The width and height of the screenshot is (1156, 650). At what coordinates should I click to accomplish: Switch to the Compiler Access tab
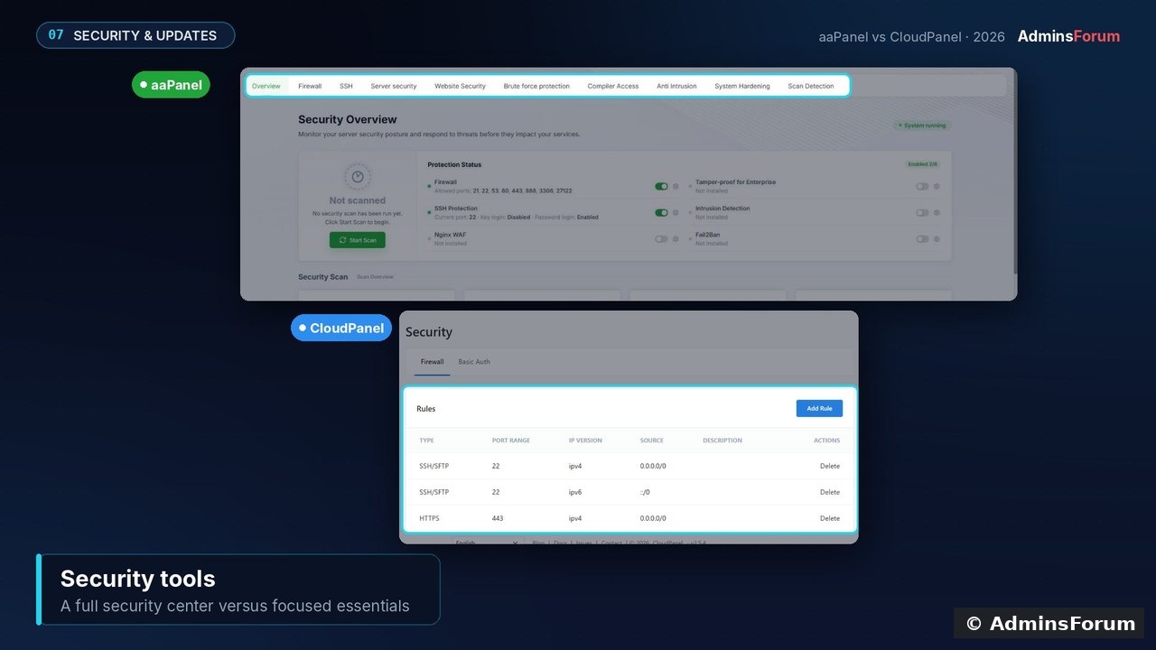click(613, 86)
